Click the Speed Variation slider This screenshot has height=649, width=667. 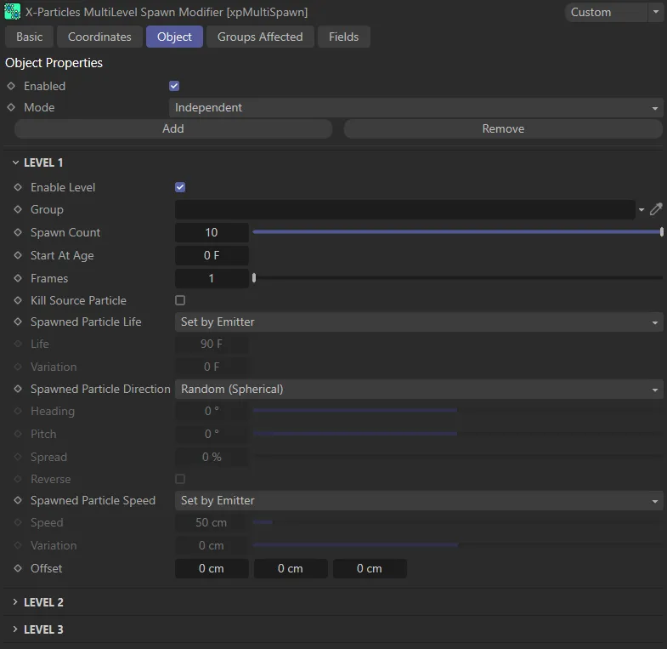point(458,544)
